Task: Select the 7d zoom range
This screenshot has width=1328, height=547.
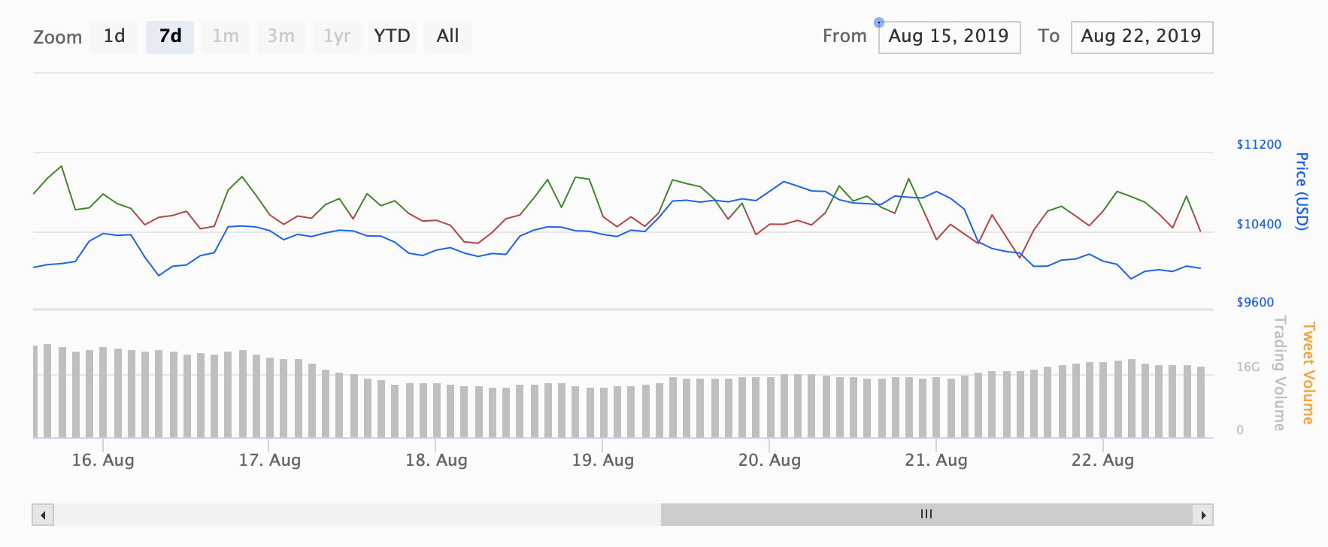Action: pyautogui.click(x=170, y=37)
